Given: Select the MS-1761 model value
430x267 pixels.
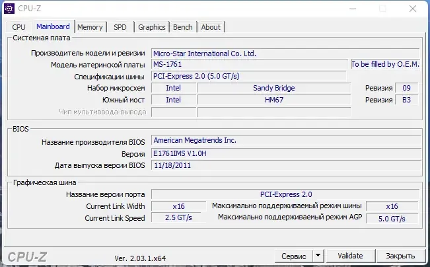Looking at the screenshot, I should click(x=250, y=65).
